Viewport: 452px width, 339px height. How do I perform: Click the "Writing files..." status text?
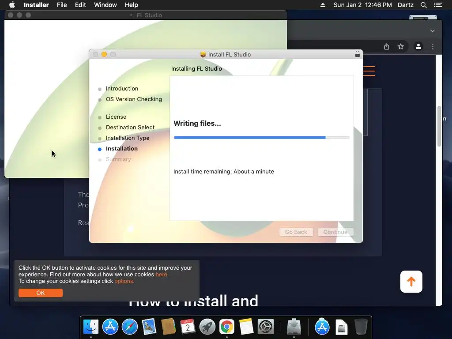pyautogui.click(x=197, y=124)
